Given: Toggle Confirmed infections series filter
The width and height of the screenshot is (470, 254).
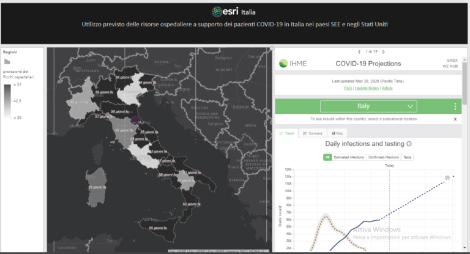Looking at the screenshot, I should [383, 157].
